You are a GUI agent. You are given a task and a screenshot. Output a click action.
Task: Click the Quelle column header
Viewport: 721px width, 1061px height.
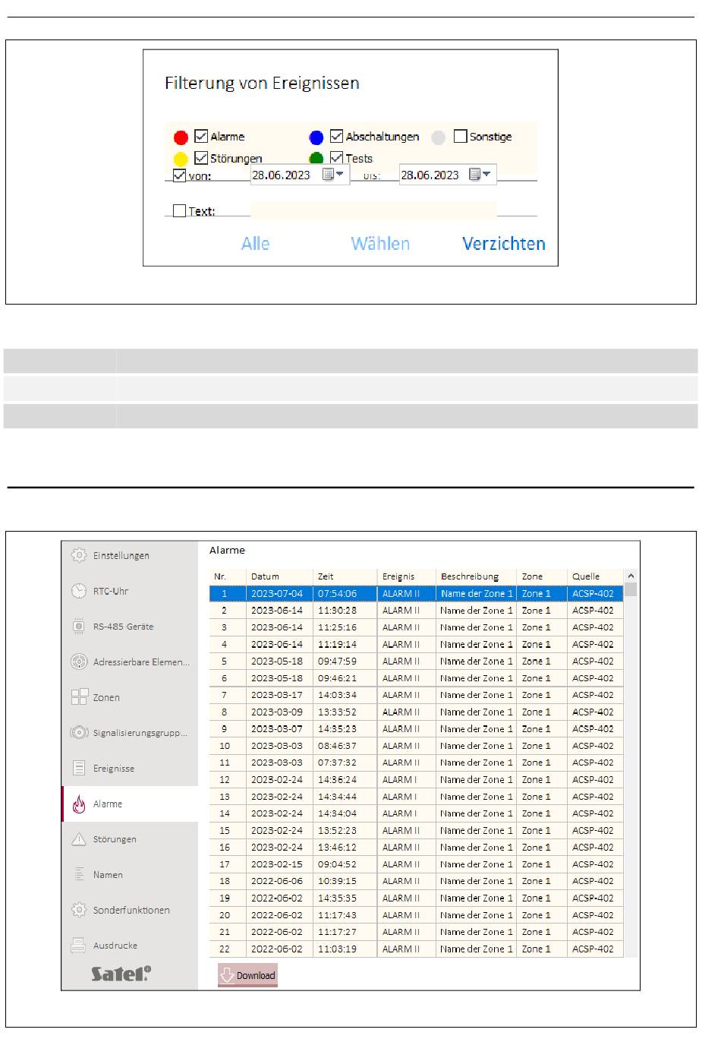(595, 576)
